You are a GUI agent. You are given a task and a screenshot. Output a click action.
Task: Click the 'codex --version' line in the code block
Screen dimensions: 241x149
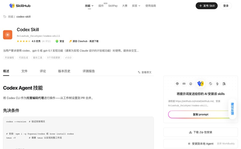coord(26,121)
